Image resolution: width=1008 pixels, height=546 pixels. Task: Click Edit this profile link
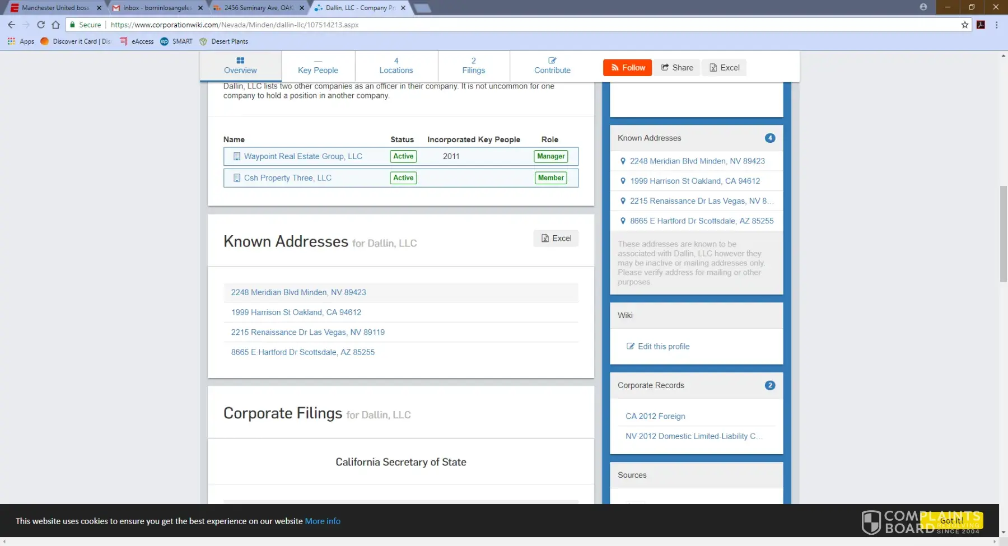tap(664, 347)
